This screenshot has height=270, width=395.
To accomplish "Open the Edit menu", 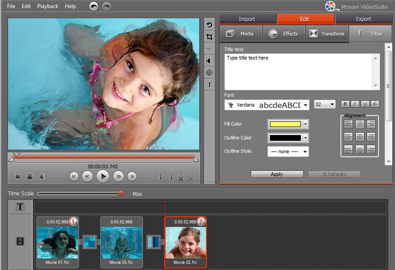I will (x=26, y=6).
